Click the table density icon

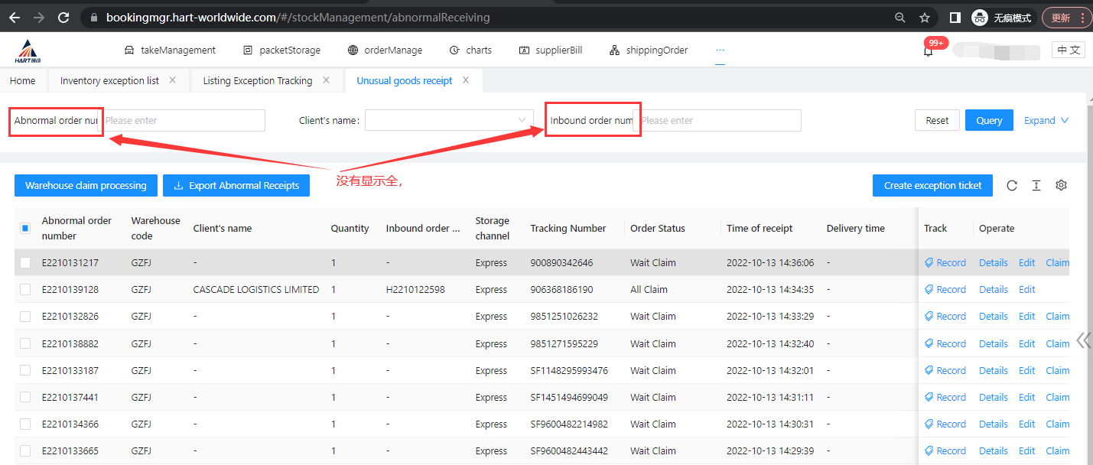click(x=1036, y=185)
